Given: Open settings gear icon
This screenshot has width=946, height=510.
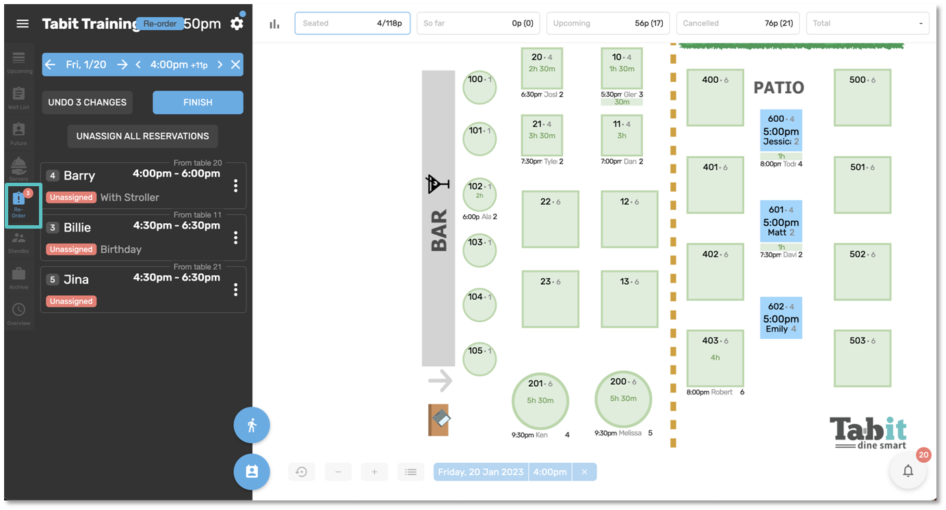Looking at the screenshot, I should 237,23.
